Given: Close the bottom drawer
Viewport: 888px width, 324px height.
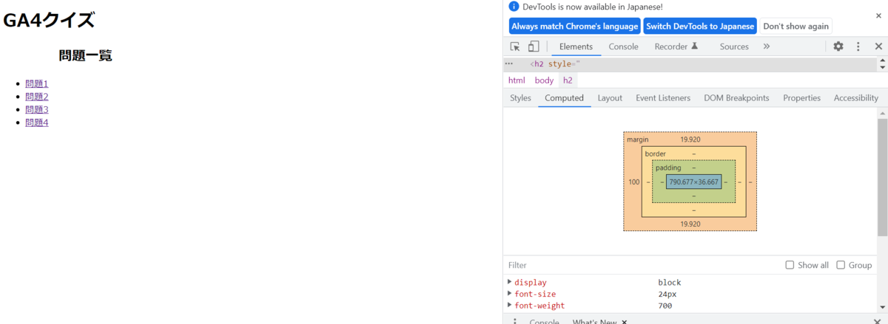Looking at the screenshot, I should 878,322.
